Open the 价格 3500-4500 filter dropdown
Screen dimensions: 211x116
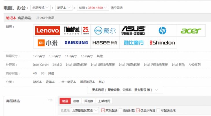93,8
